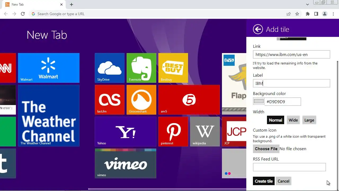This screenshot has height=191, width=339.
Task: Open the Flappy bird game tile
Action: coord(234,84)
